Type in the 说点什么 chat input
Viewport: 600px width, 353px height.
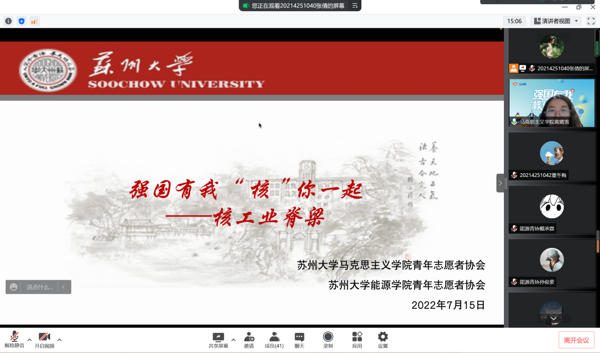40,287
